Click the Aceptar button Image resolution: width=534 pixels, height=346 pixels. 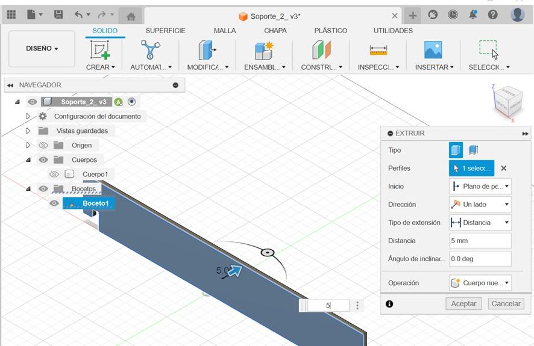(x=463, y=304)
